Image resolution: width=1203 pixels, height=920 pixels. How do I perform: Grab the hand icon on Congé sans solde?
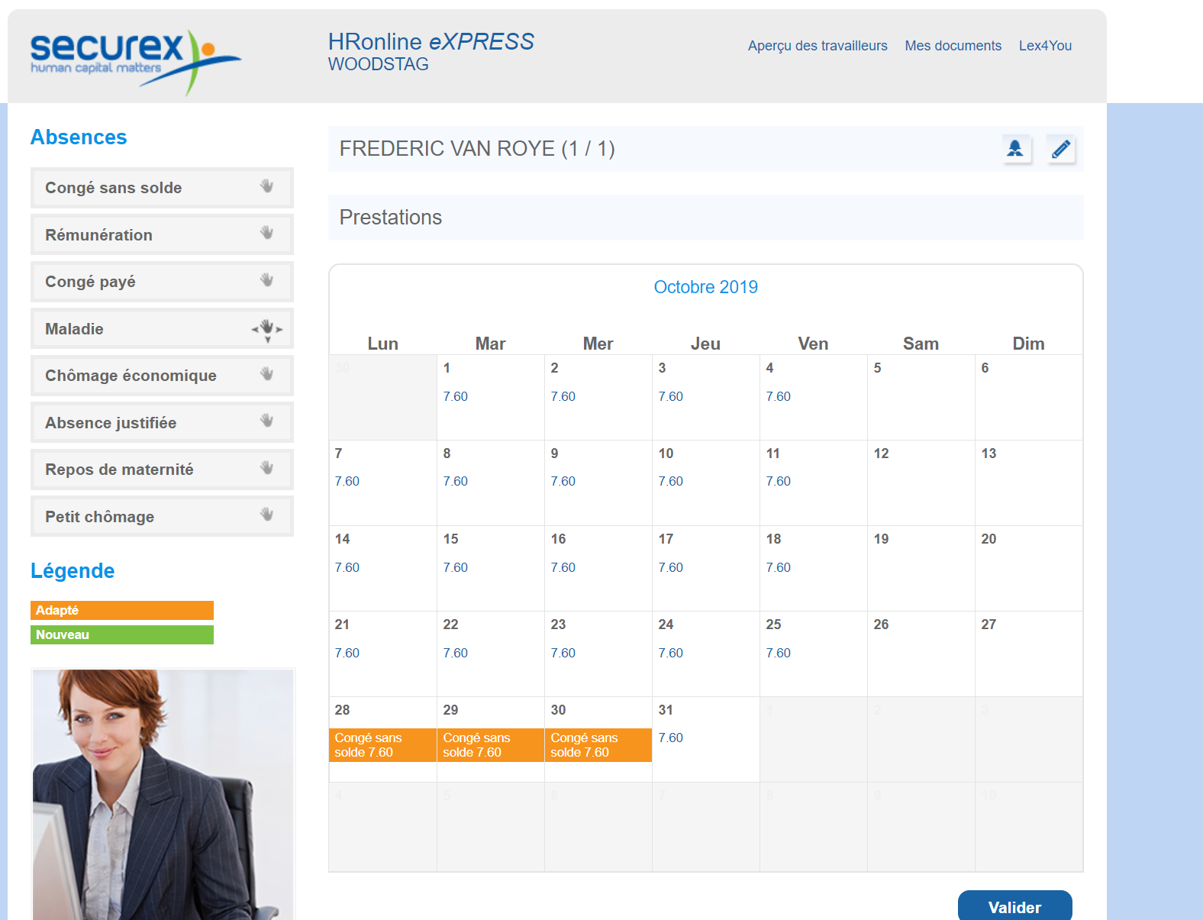(266, 186)
